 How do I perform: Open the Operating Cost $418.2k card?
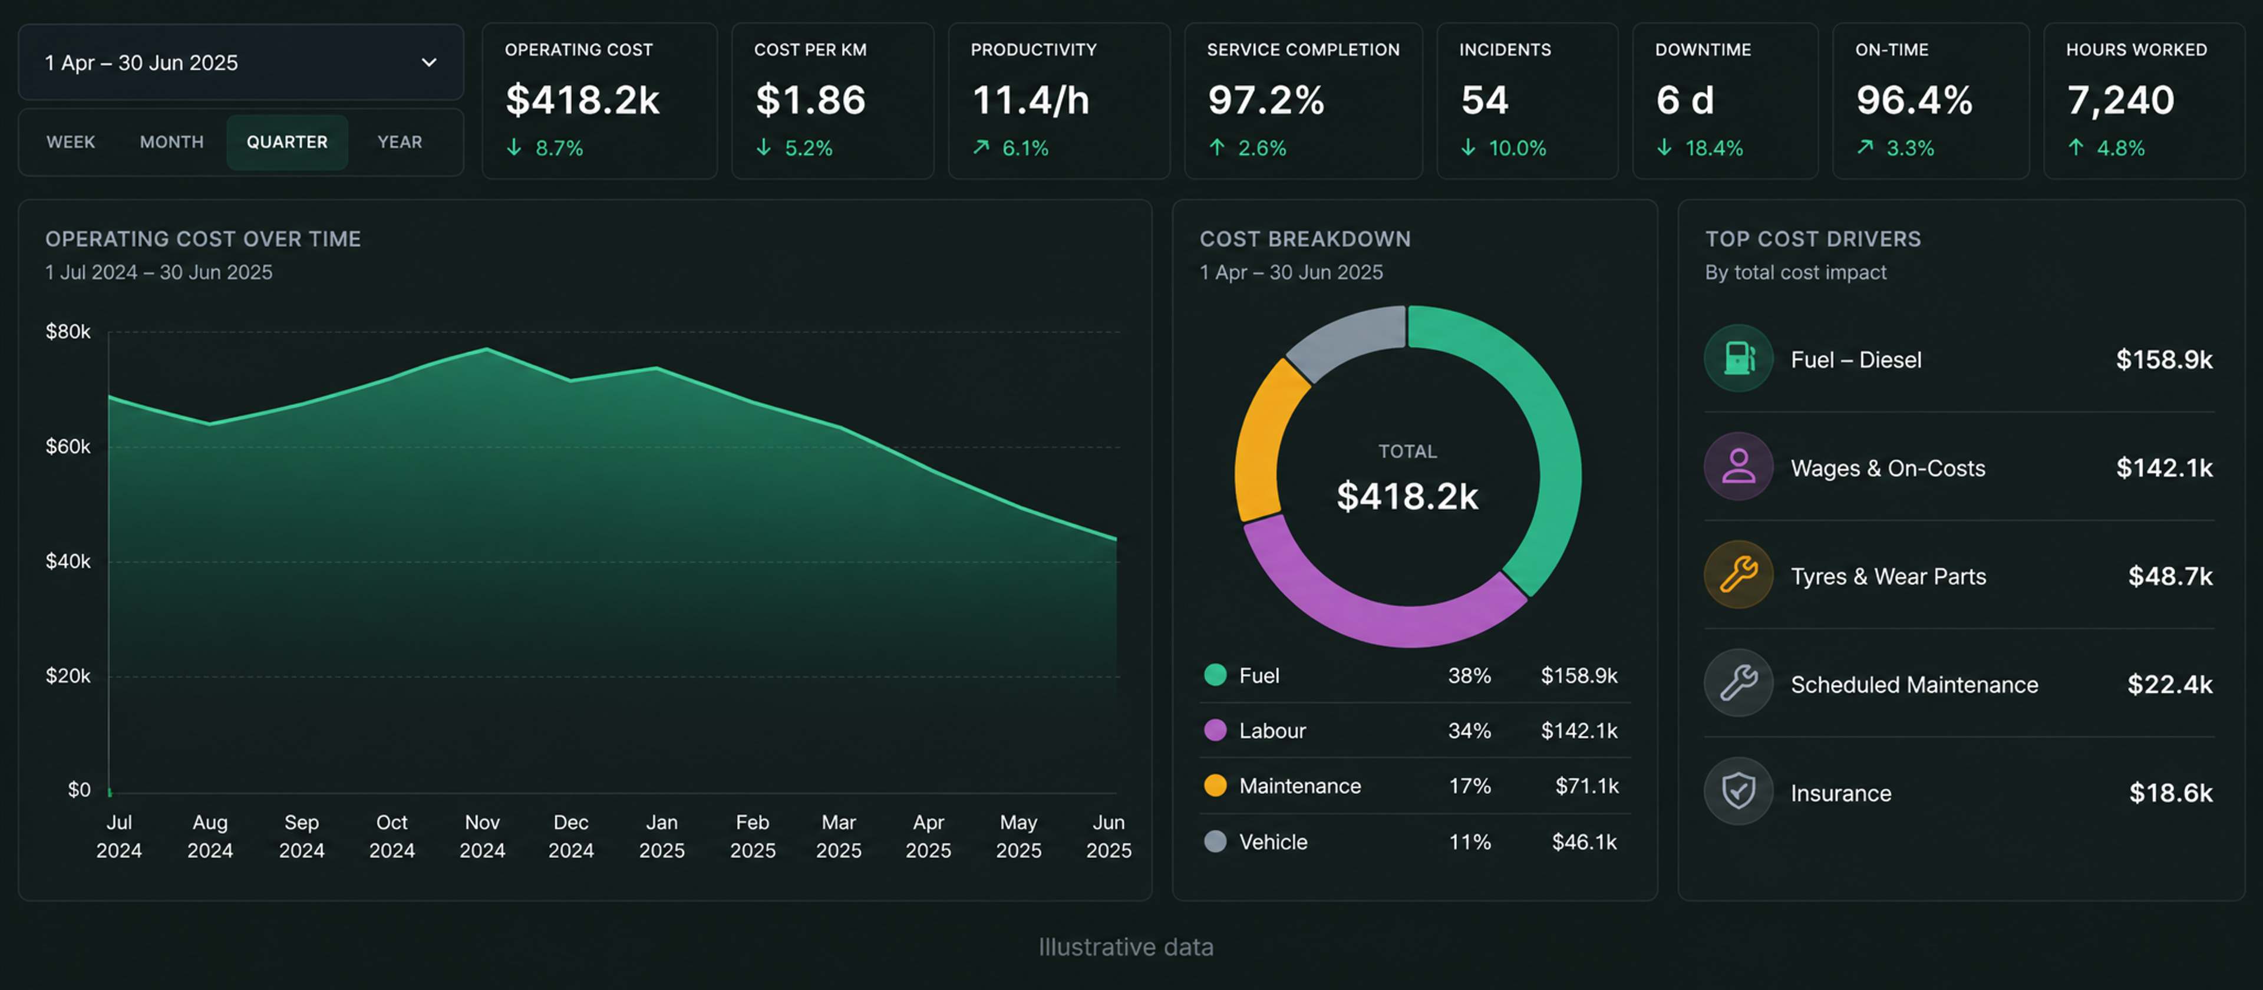599,101
